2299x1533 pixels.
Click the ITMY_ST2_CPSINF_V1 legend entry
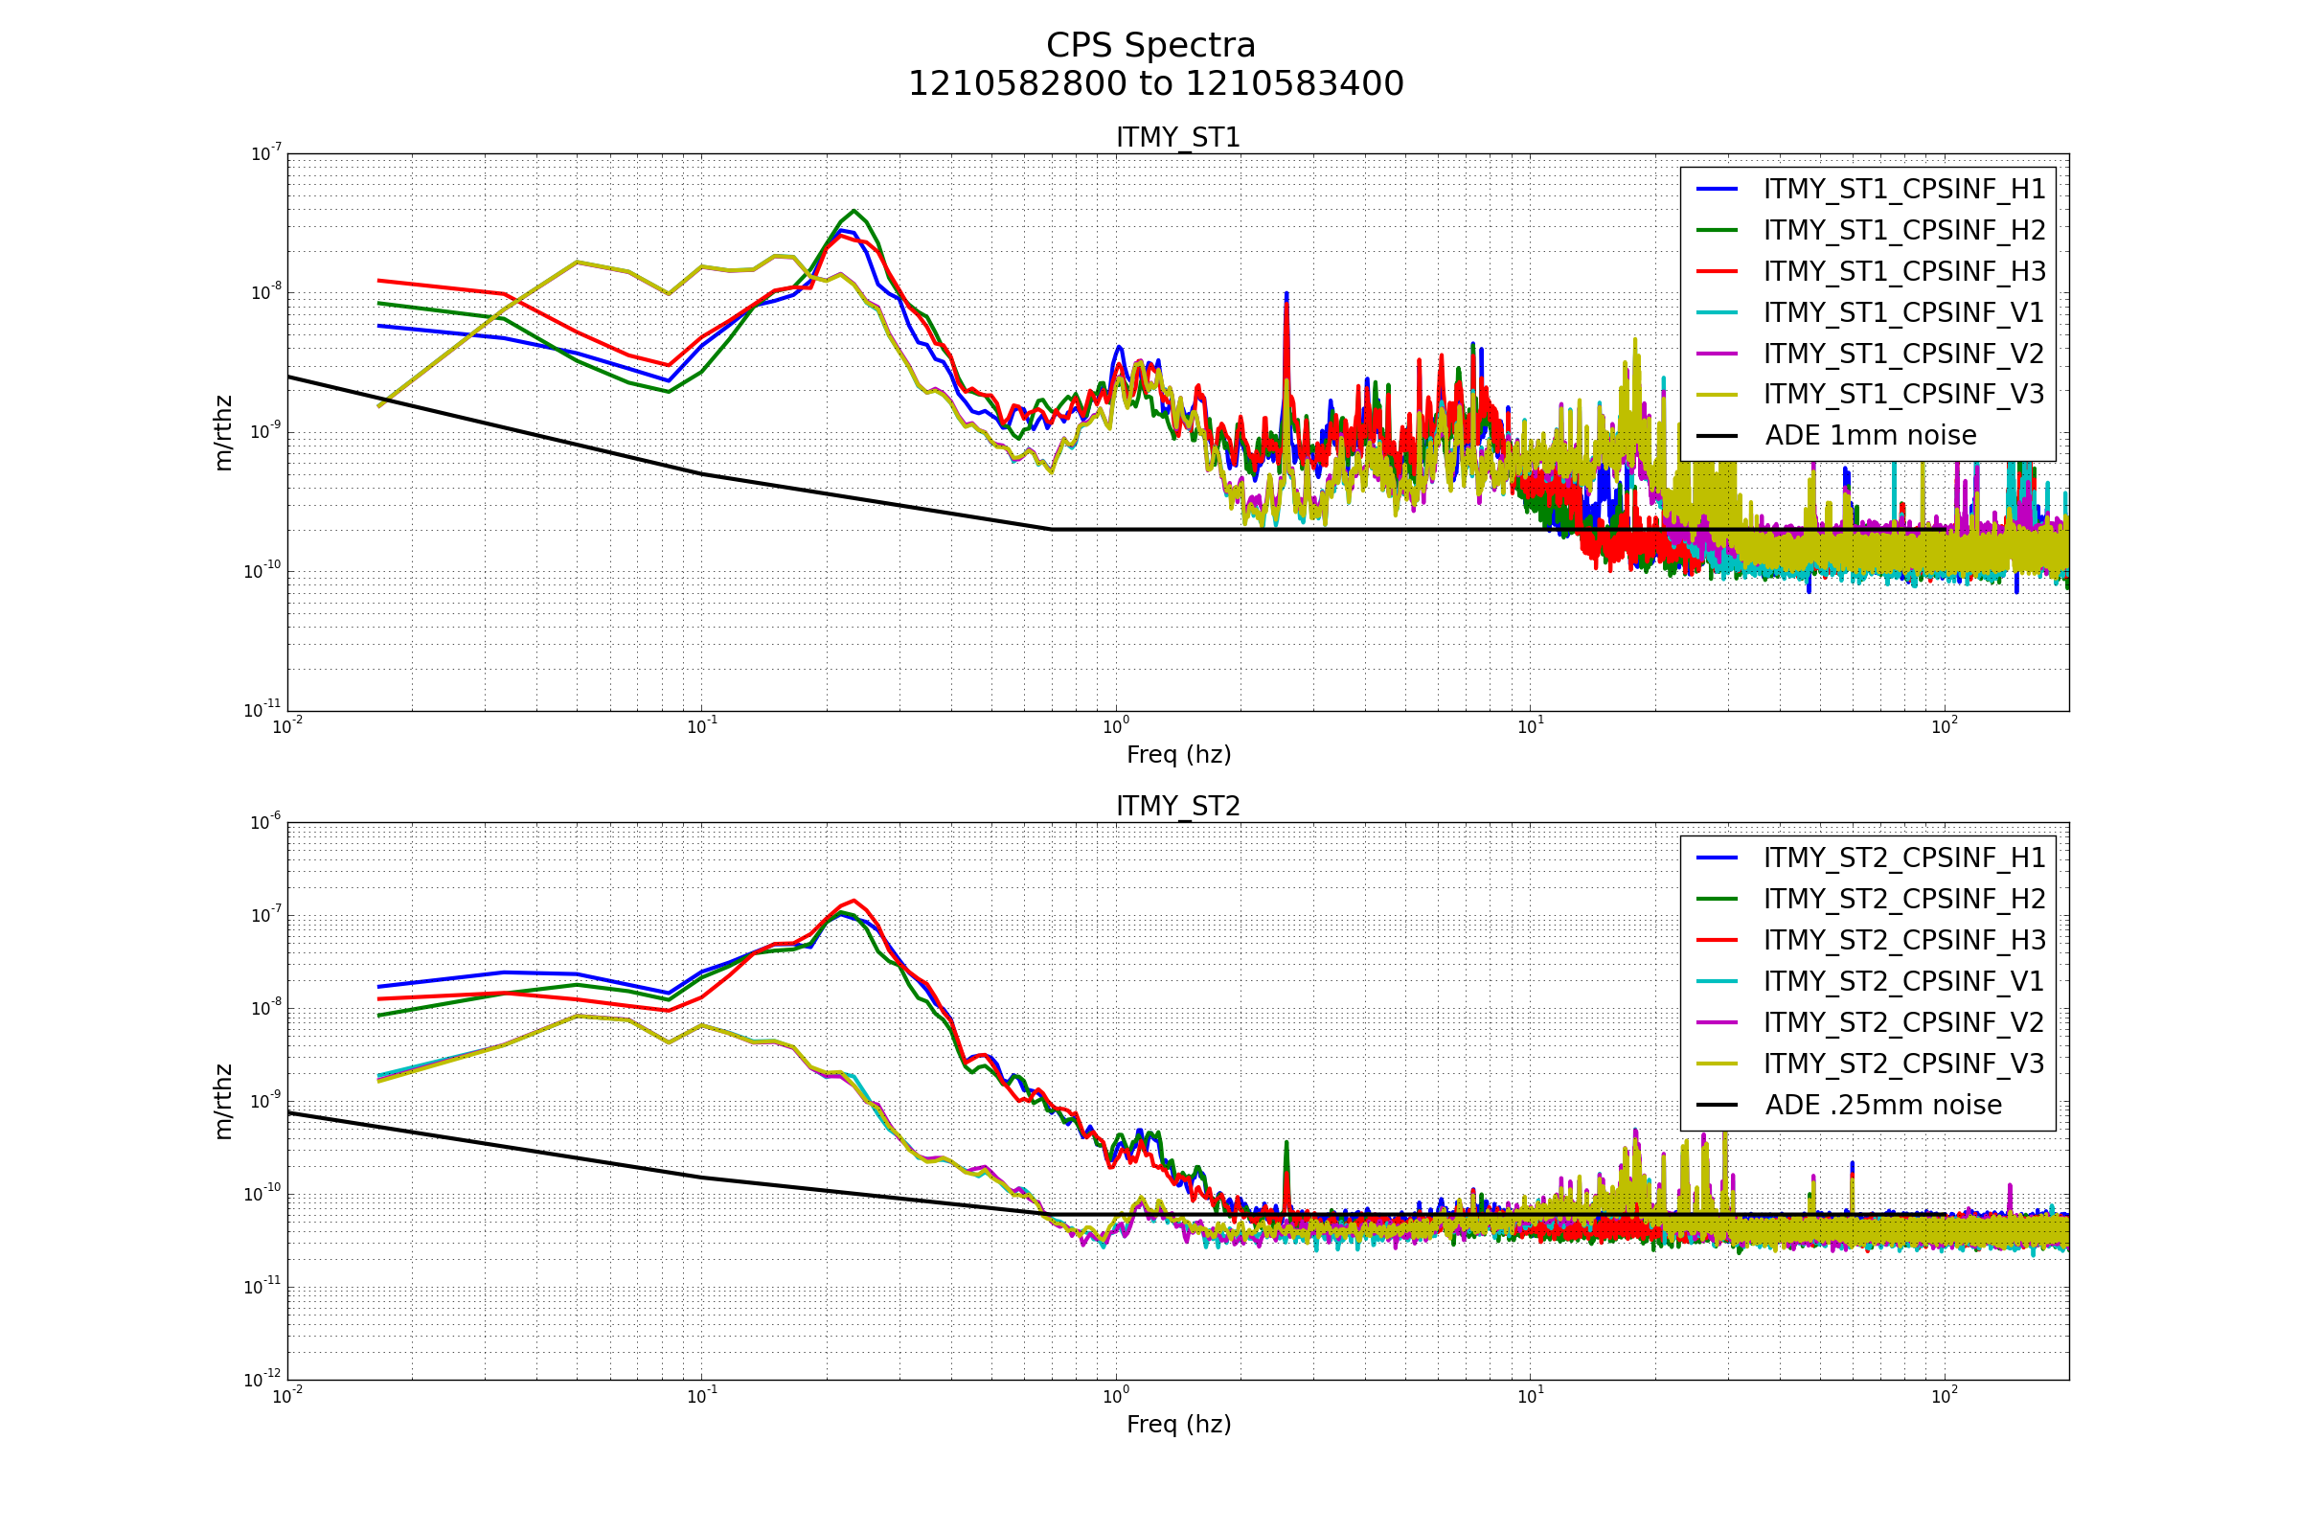(1903, 980)
